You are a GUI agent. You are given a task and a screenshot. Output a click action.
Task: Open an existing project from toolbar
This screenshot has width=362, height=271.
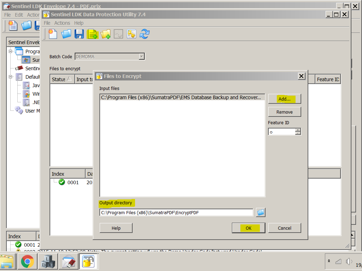pos(66,34)
